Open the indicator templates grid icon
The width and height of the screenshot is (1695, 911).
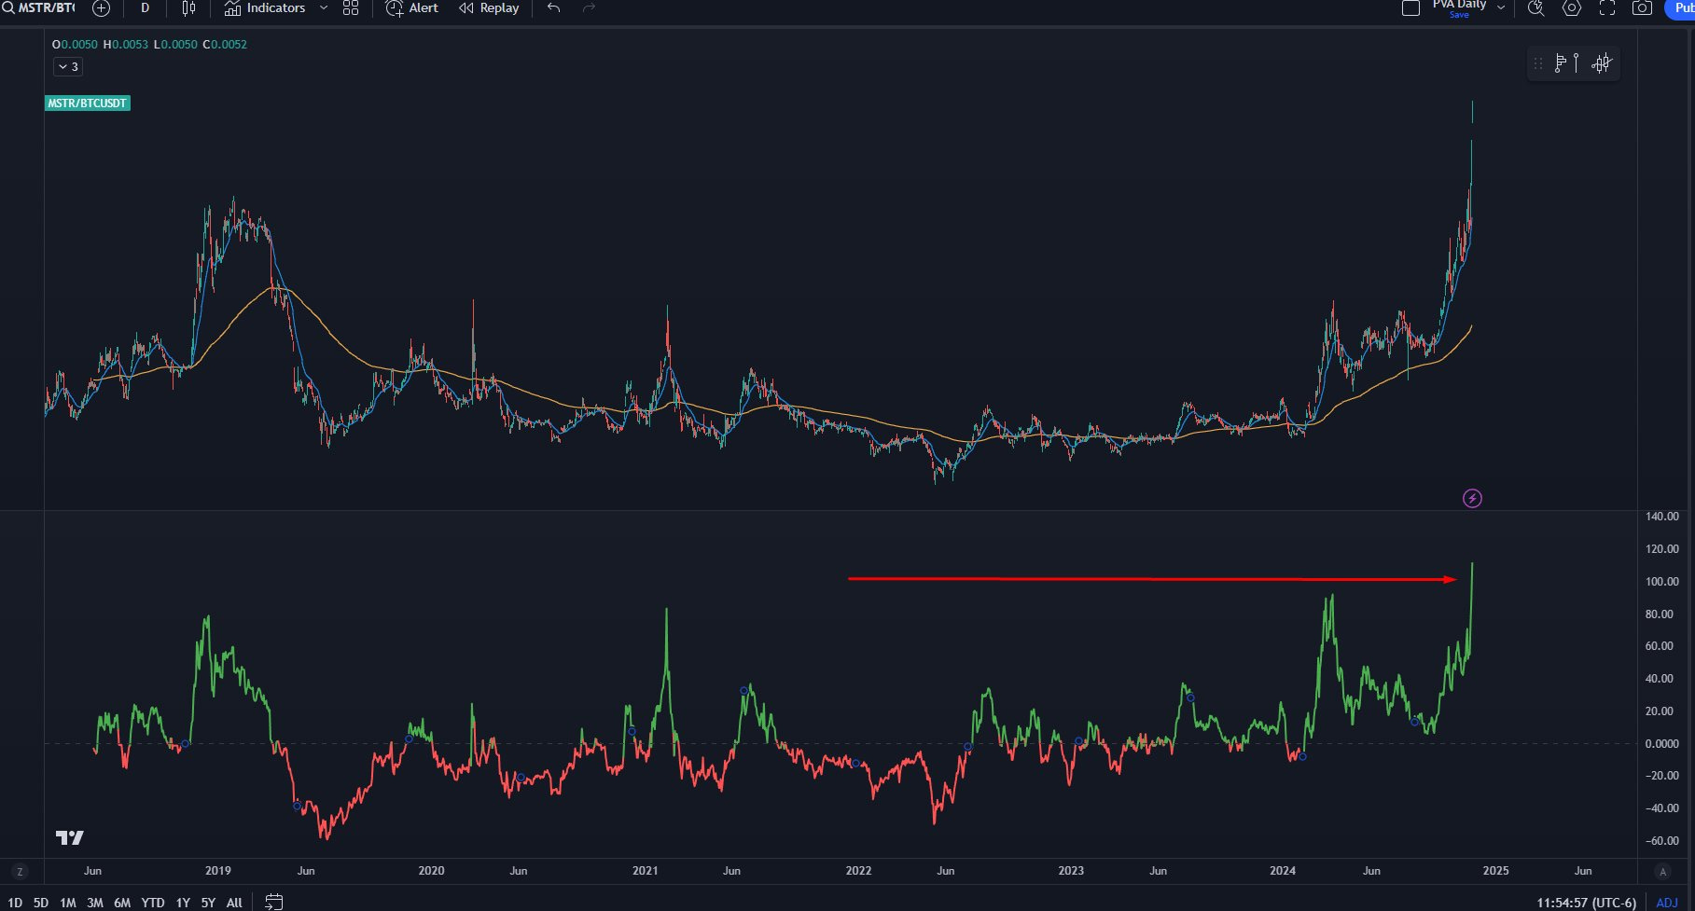[x=351, y=8]
